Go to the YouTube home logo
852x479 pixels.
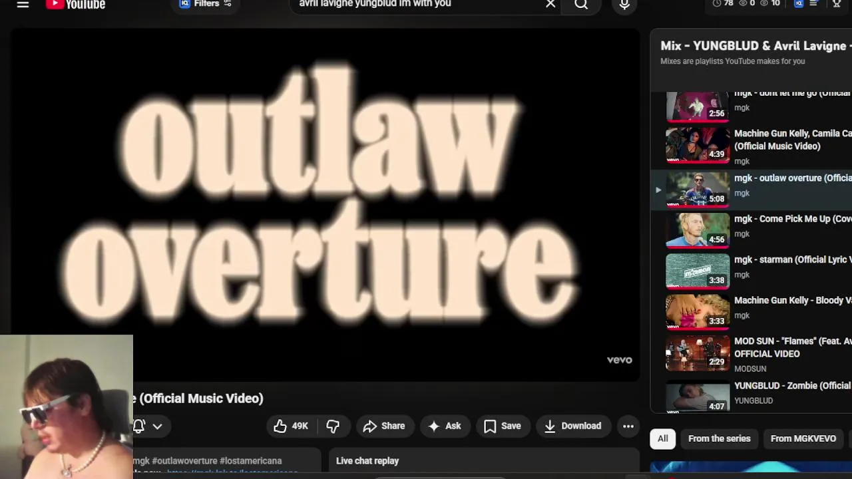coord(75,4)
